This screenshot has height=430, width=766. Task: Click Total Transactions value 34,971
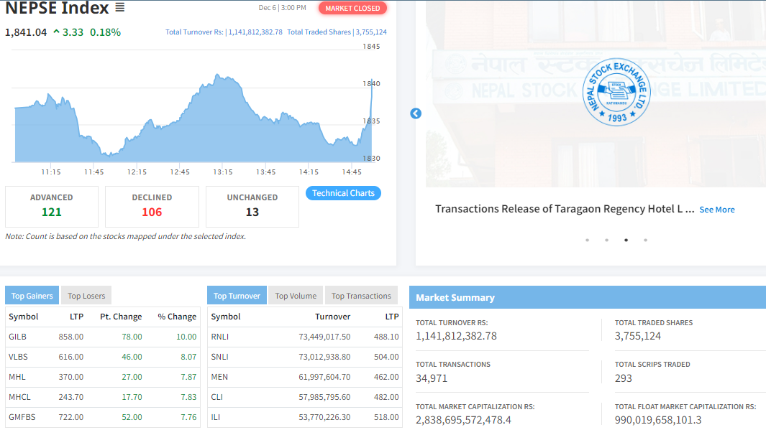[432, 378]
